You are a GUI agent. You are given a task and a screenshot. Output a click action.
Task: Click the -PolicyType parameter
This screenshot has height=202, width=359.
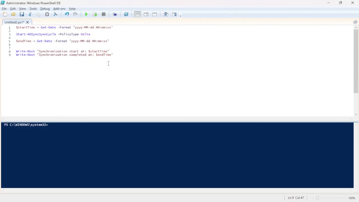click(x=68, y=34)
